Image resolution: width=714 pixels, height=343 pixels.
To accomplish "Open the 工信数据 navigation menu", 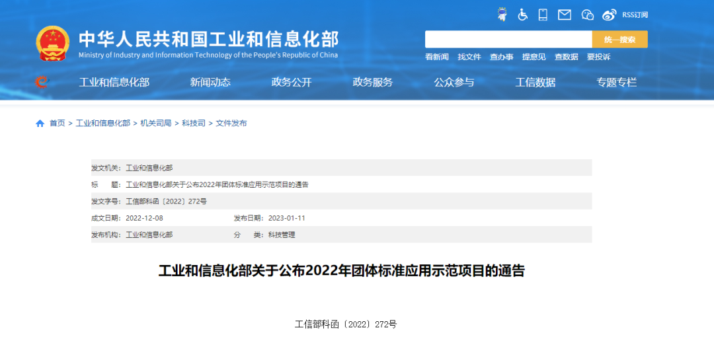I will click(x=535, y=83).
